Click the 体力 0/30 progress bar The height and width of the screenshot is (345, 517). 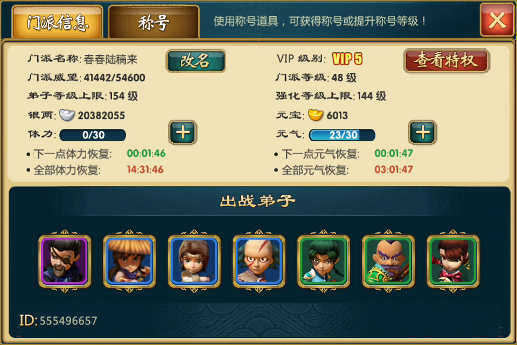tap(93, 135)
